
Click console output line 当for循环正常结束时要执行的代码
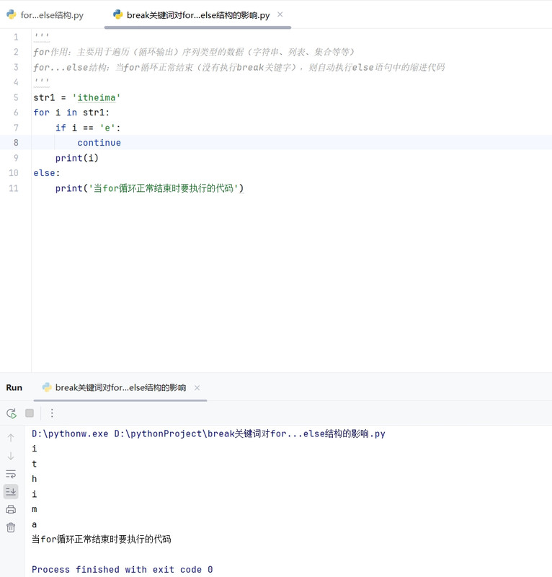click(101, 539)
